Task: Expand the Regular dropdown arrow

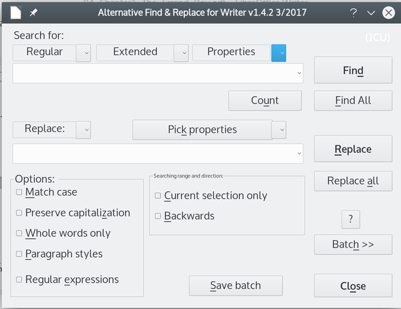Action: pyautogui.click(x=84, y=53)
